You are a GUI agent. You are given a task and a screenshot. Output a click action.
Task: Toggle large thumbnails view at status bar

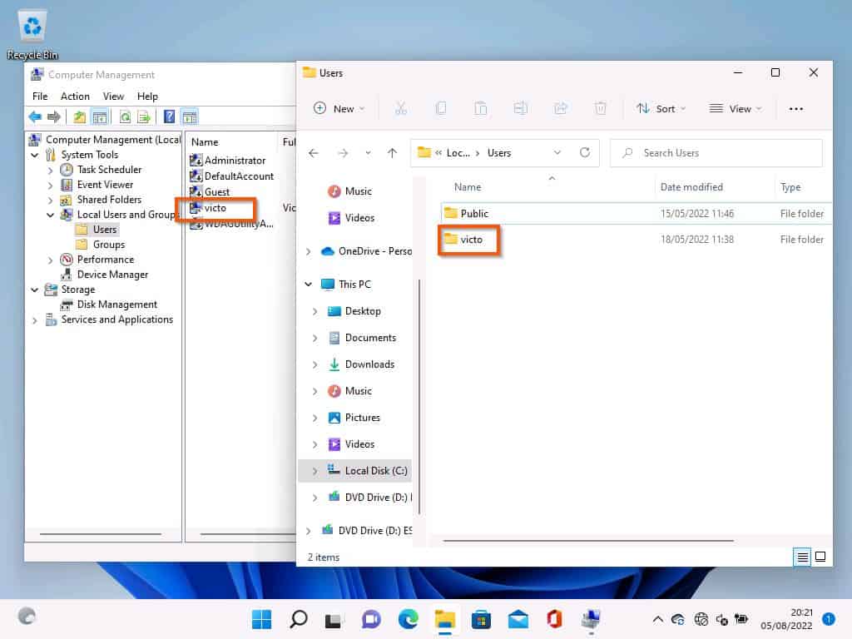coord(820,557)
